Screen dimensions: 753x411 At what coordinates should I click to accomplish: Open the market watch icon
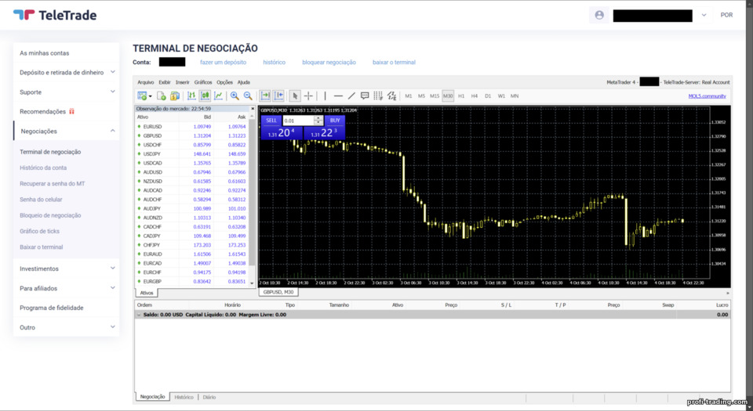175,96
